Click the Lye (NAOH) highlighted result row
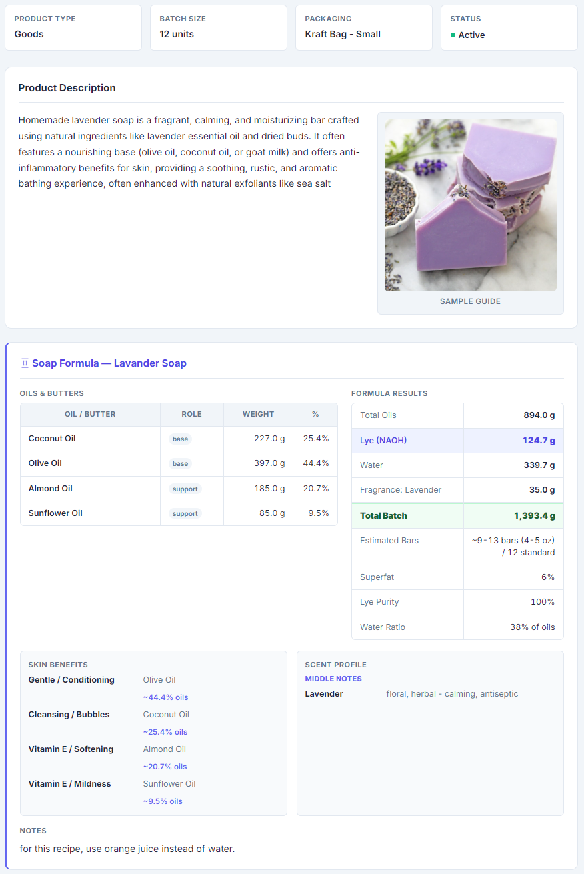This screenshot has height=874, width=584. coord(457,440)
